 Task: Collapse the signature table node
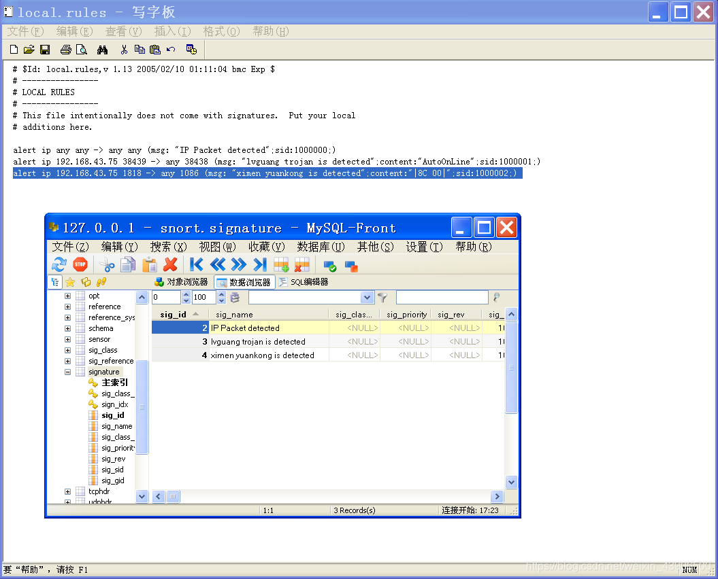(68, 372)
